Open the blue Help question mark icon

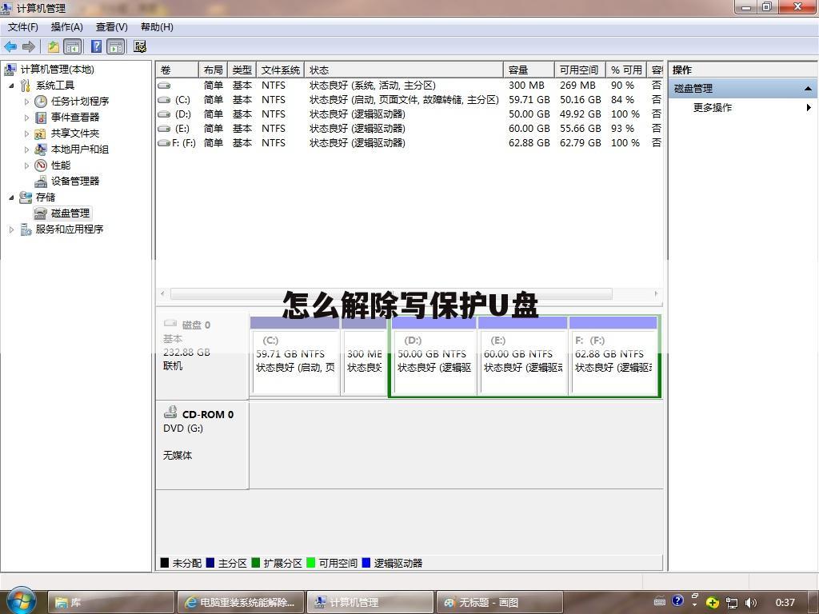[96, 46]
